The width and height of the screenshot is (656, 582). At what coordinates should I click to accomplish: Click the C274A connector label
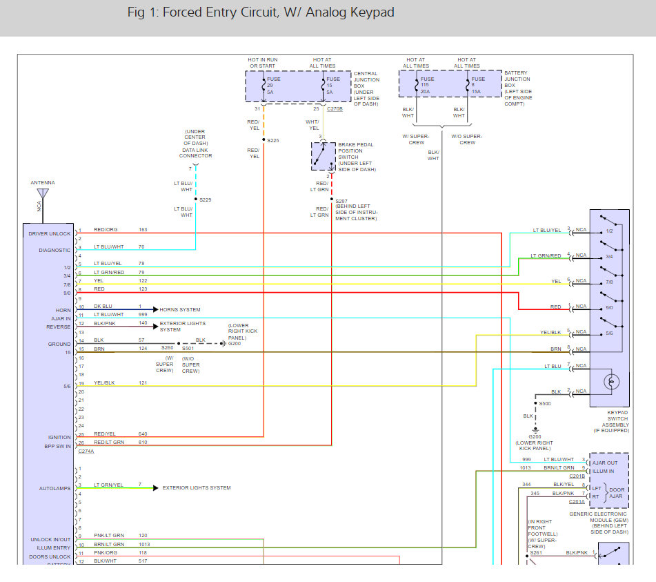click(86, 451)
